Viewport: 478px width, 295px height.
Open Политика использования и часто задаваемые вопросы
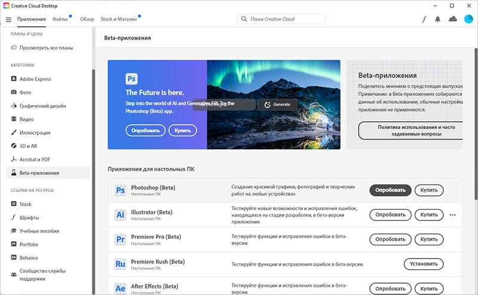click(410, 130)
